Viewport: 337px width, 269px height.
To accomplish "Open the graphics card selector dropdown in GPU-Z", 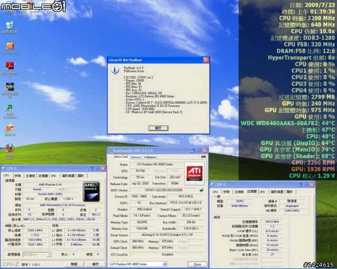I will click(165, 264).
